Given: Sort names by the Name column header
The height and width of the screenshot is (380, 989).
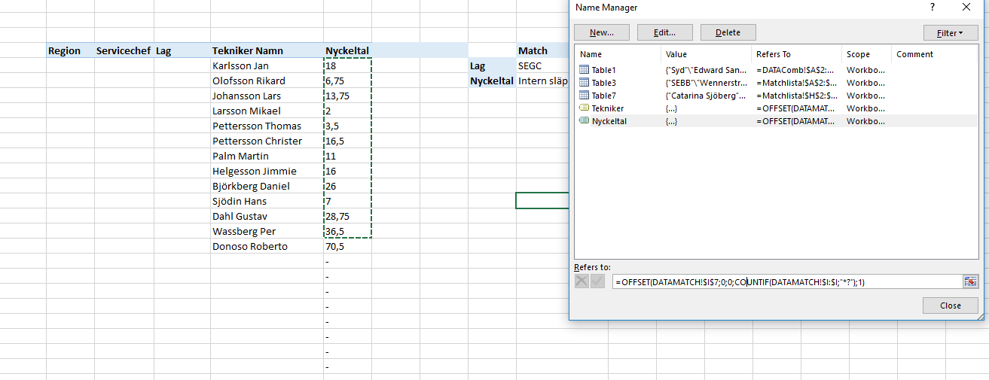Looking at the screenshot, I should point(591,54).
